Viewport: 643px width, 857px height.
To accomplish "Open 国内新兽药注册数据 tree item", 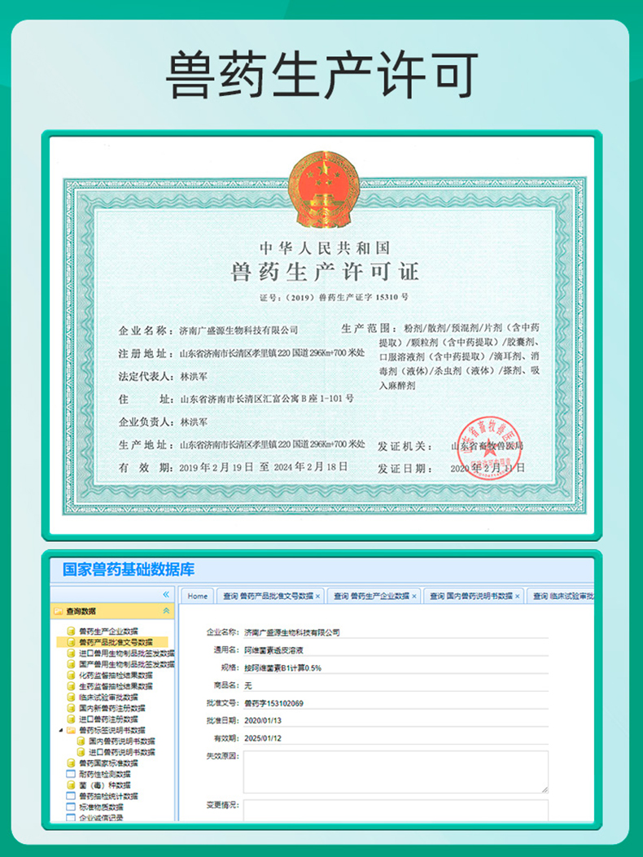I will tap(112, 708).
